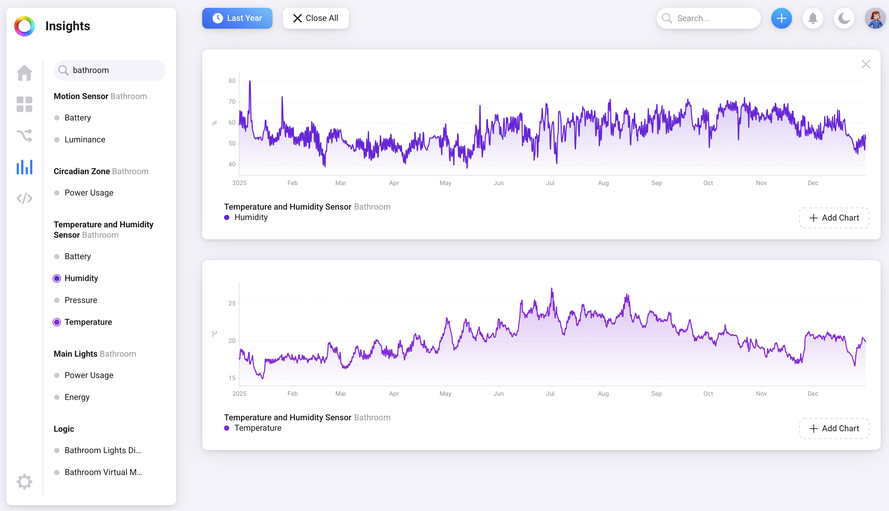Add chart to Humidity panel
Image resolution: width=889 pixels, height=511 pixels.
834,218
